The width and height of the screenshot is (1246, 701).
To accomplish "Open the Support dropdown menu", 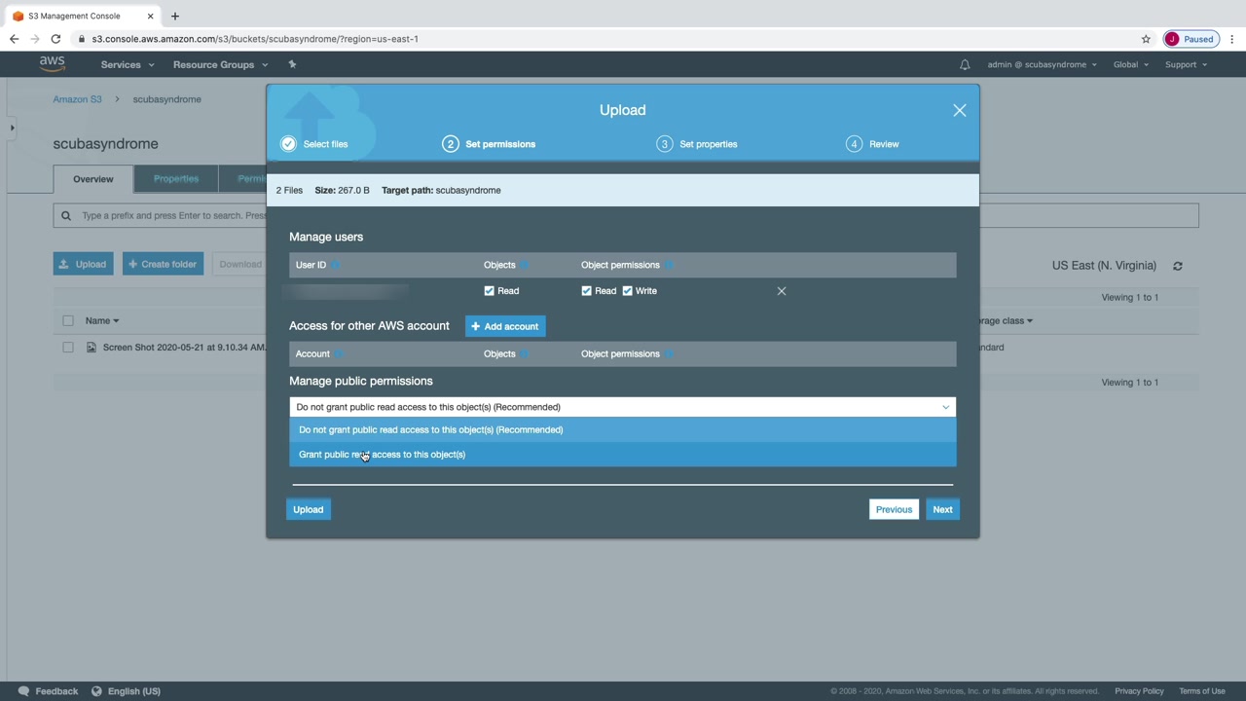I will (1186, 64).
